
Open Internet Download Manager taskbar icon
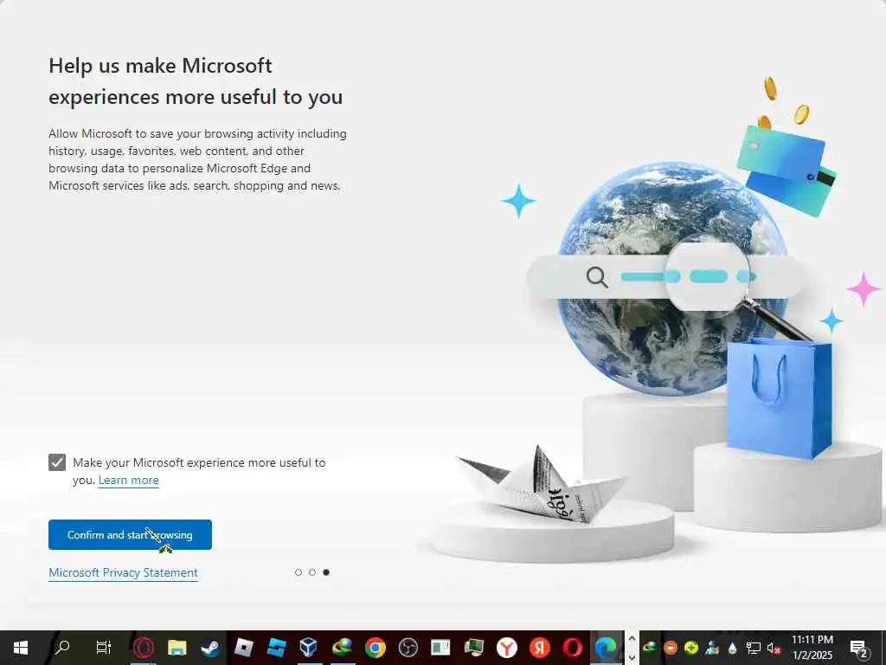(342, 647)
